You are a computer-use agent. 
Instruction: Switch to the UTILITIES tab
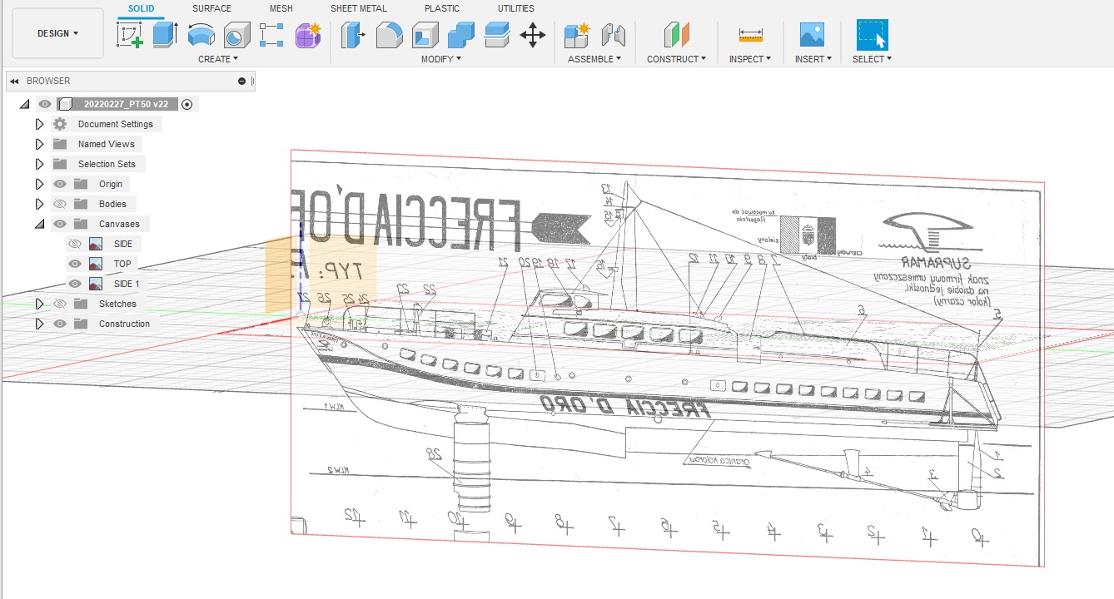516,8
